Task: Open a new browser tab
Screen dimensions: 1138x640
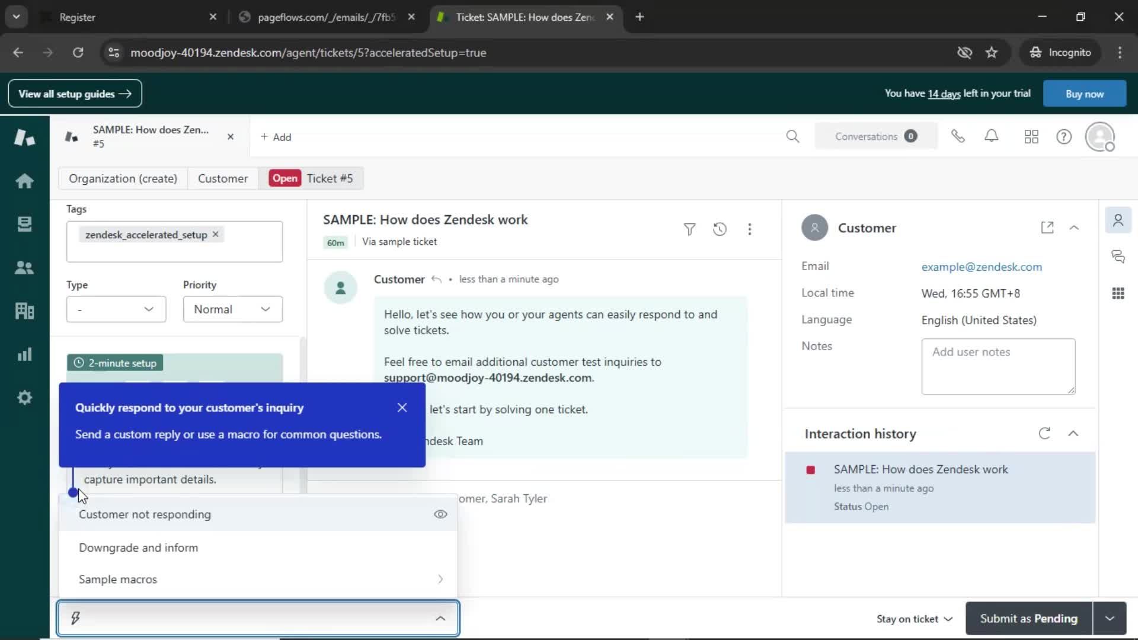Action: tap(640, 17)
